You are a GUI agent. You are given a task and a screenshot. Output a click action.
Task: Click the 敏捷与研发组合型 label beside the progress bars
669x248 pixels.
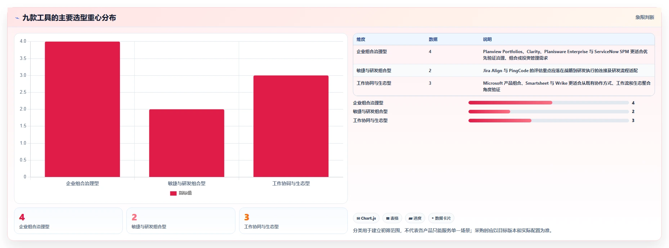point(370,112)
